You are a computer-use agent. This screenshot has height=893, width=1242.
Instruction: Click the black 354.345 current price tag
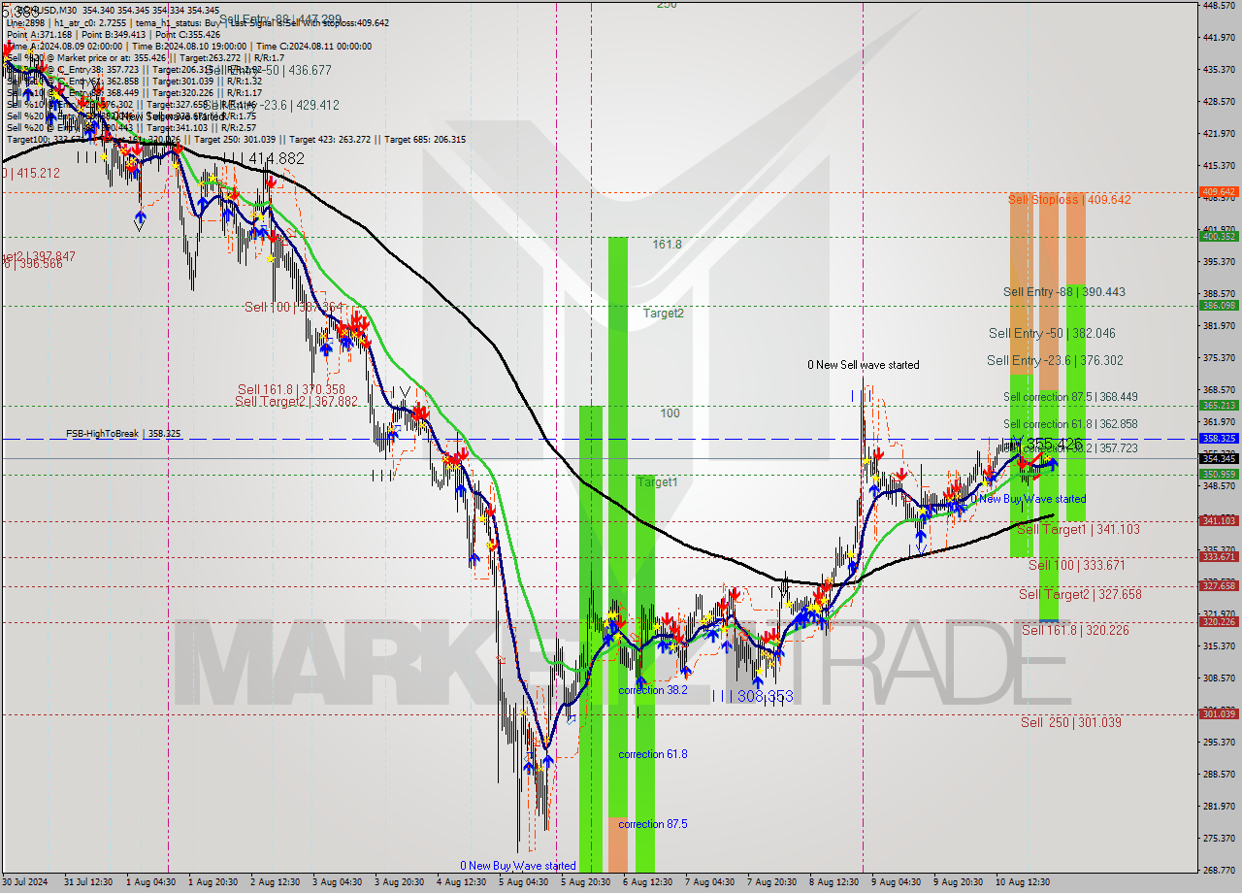point(1219,458)
